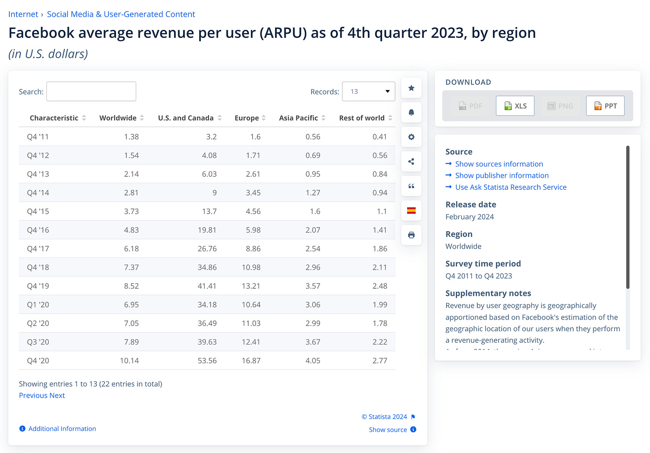Click Asia Pacific value 2.07 in Q4 '16
The image size is (650, 453).
click(313, 230)
